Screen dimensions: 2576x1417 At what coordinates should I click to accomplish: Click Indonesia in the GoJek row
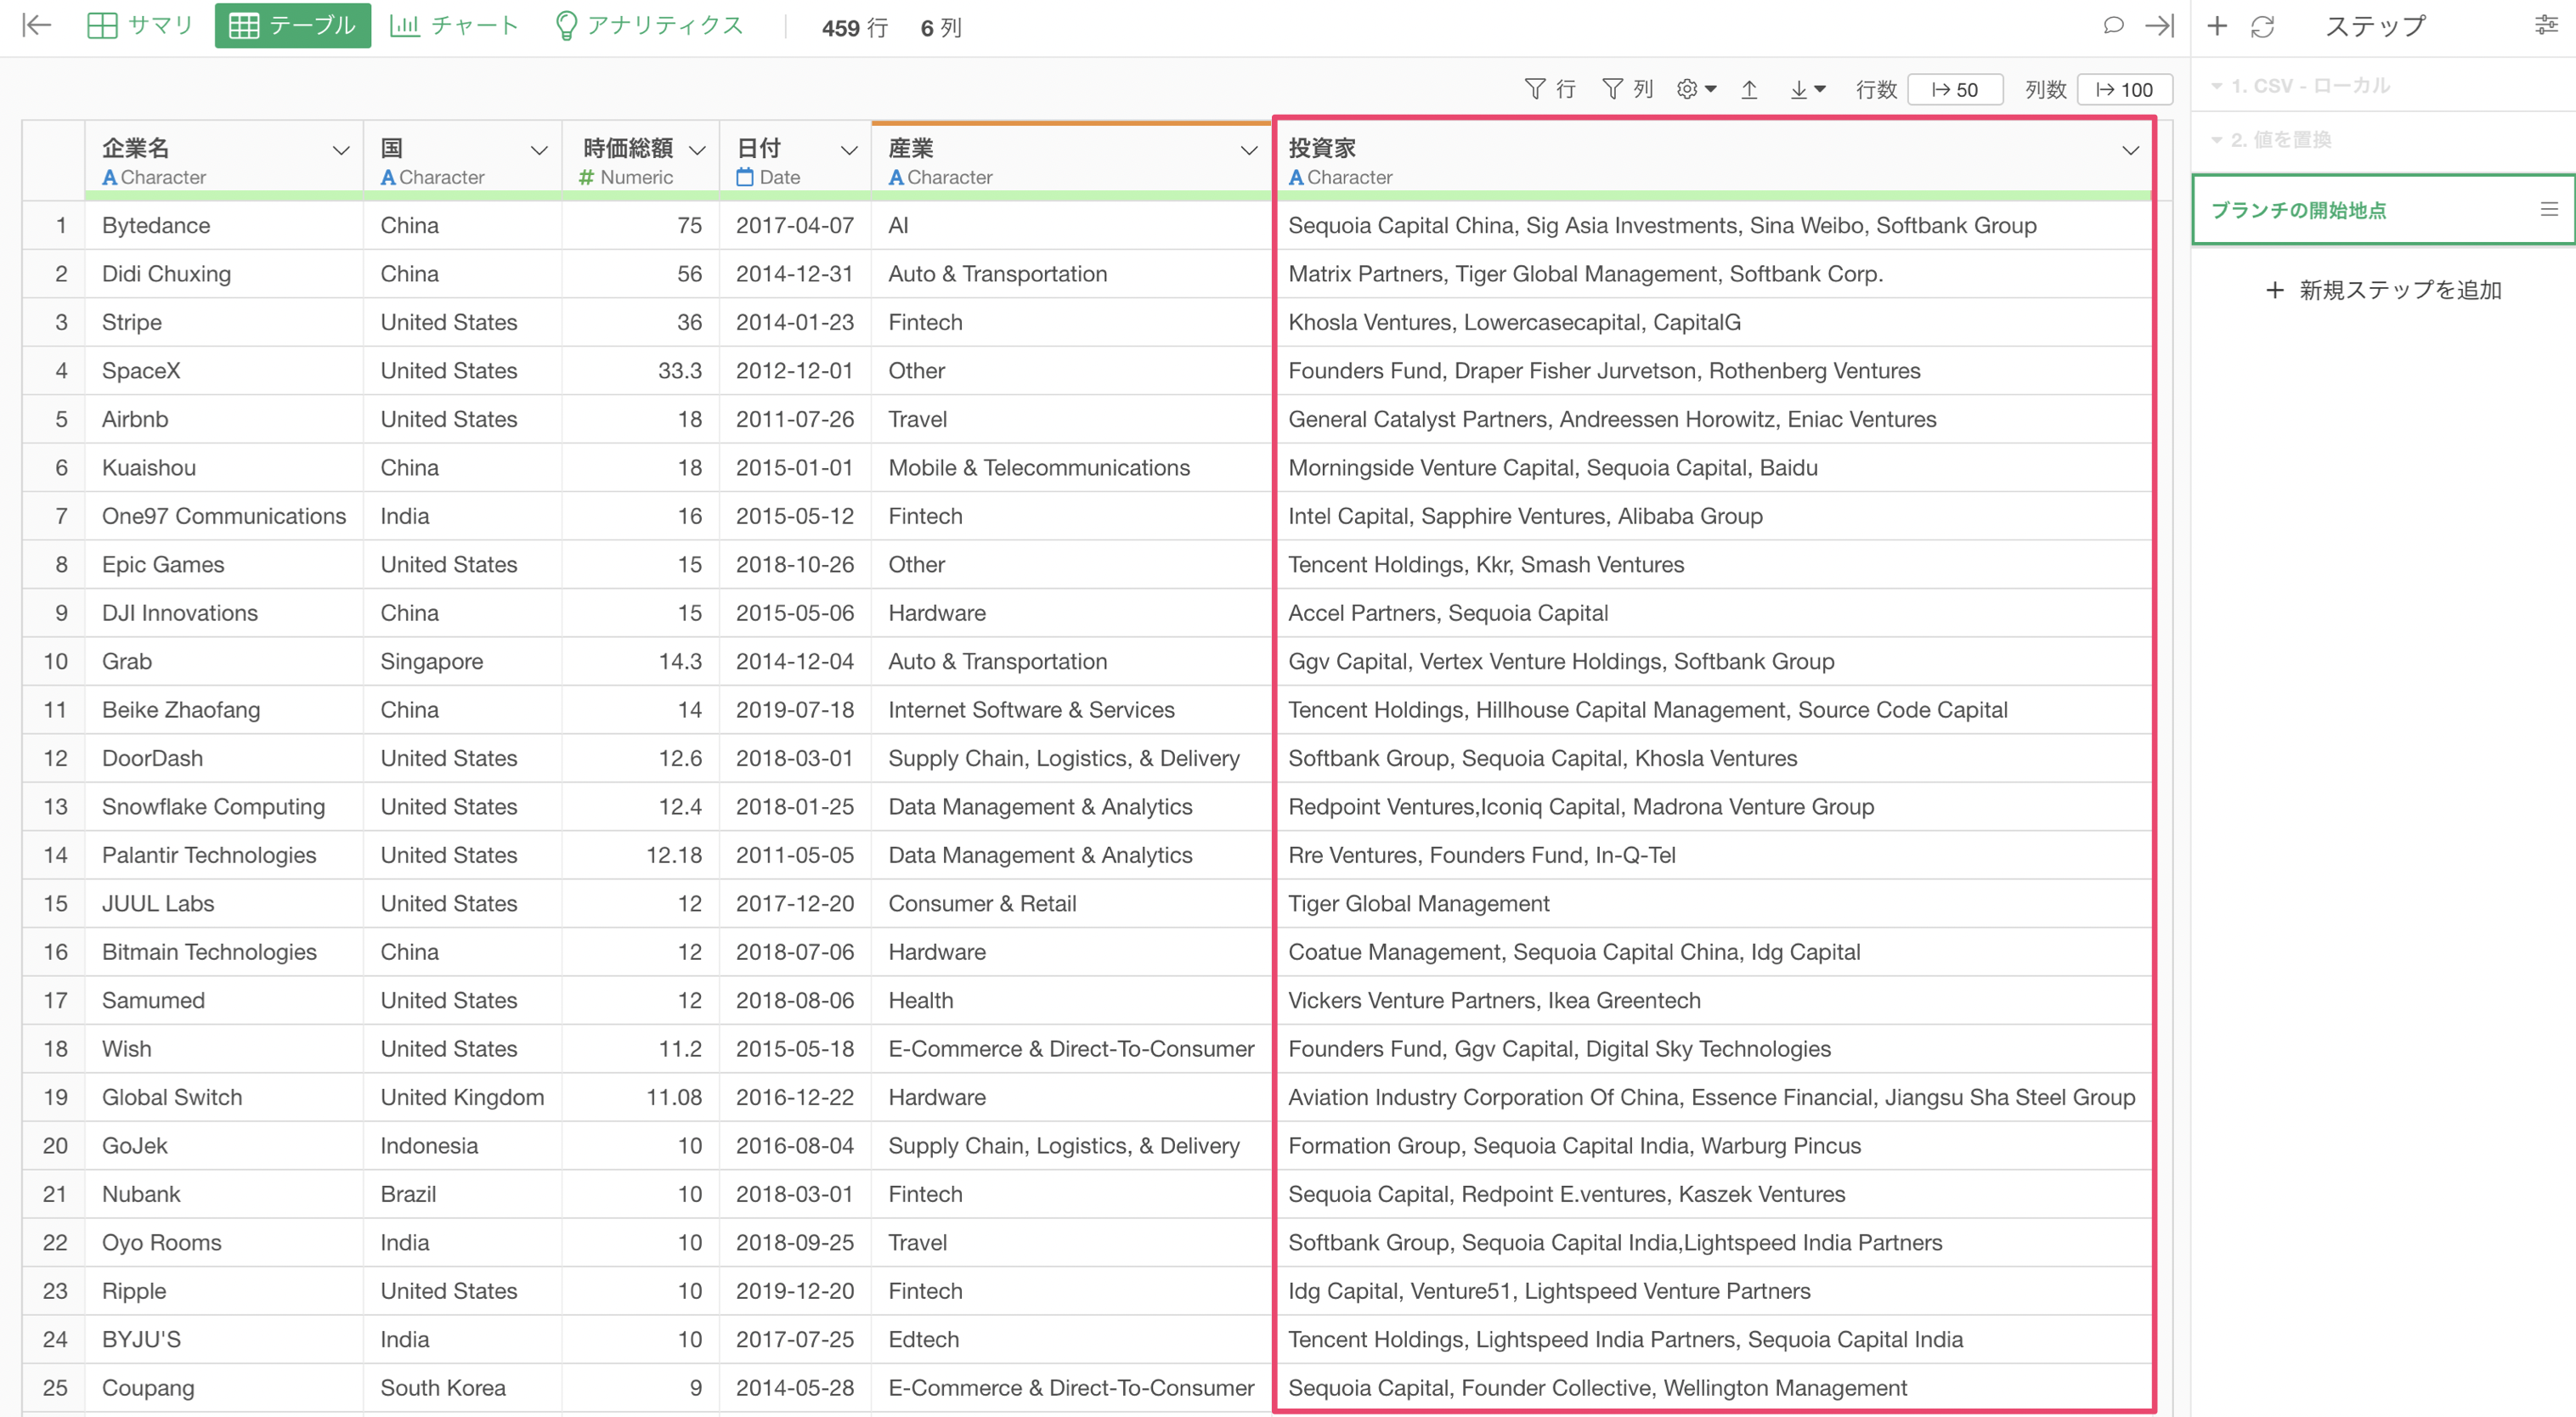[x=462, y=1147]
